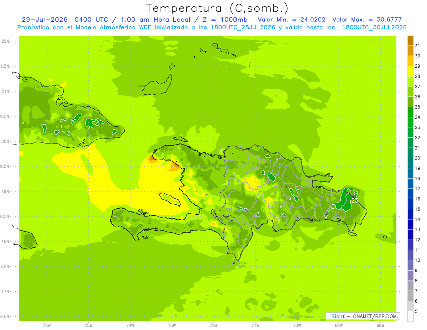The height and width of the screenshot is (330, 427).
Task: Pick the green swatch between 24 and 25
Action: pos(410,112)
